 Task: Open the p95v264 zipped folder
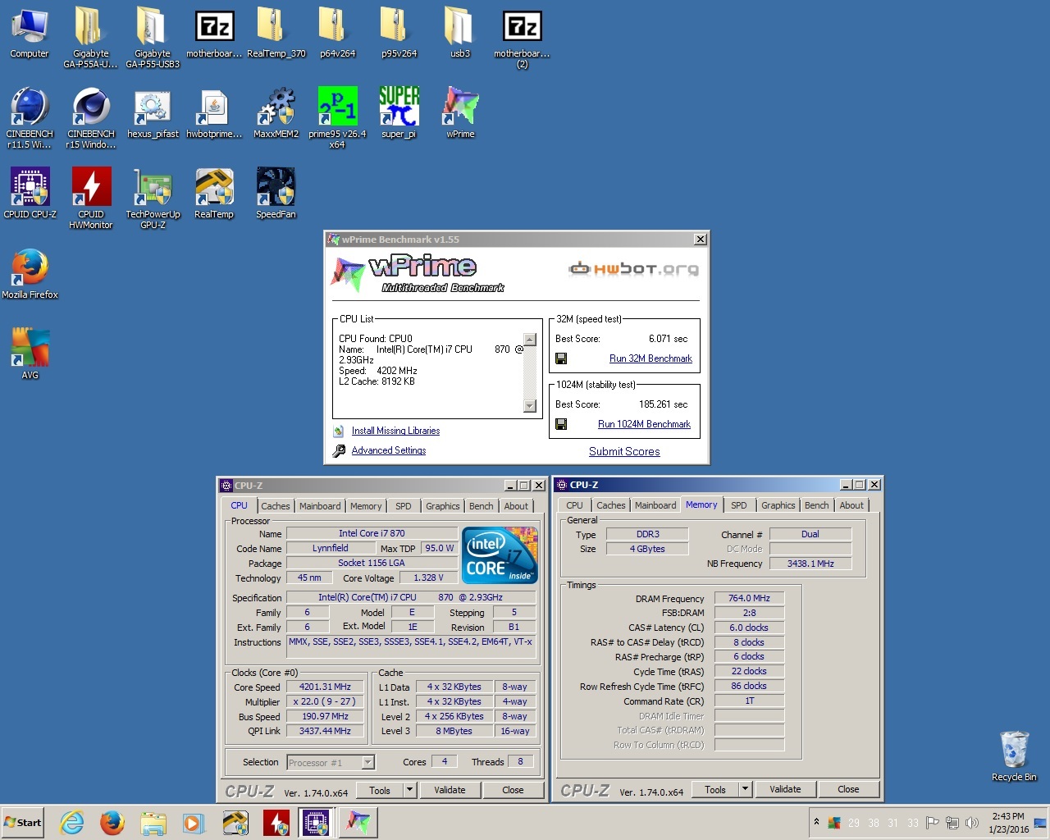pos(399,34)
